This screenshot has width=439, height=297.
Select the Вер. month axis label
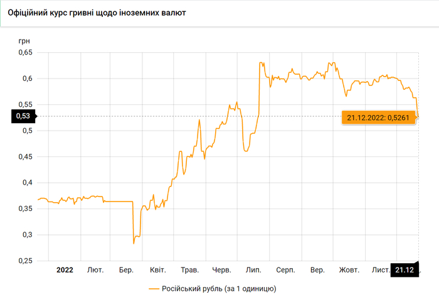317,270
